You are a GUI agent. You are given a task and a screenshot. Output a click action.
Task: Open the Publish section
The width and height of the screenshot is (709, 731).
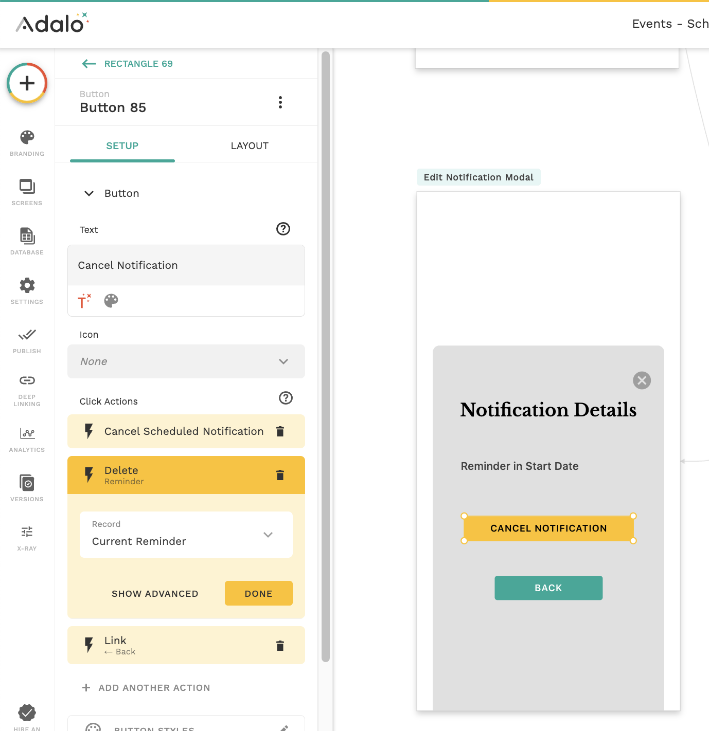click(x=27, y=340)
